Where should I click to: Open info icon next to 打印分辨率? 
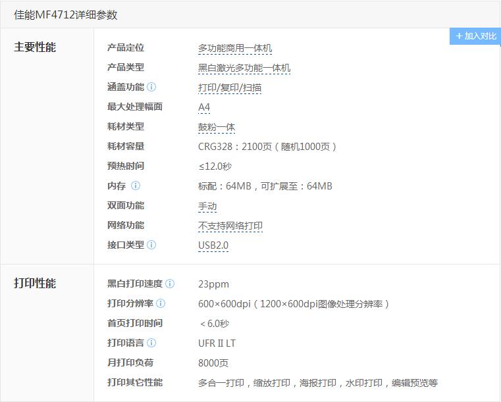[x=161, y=303]
